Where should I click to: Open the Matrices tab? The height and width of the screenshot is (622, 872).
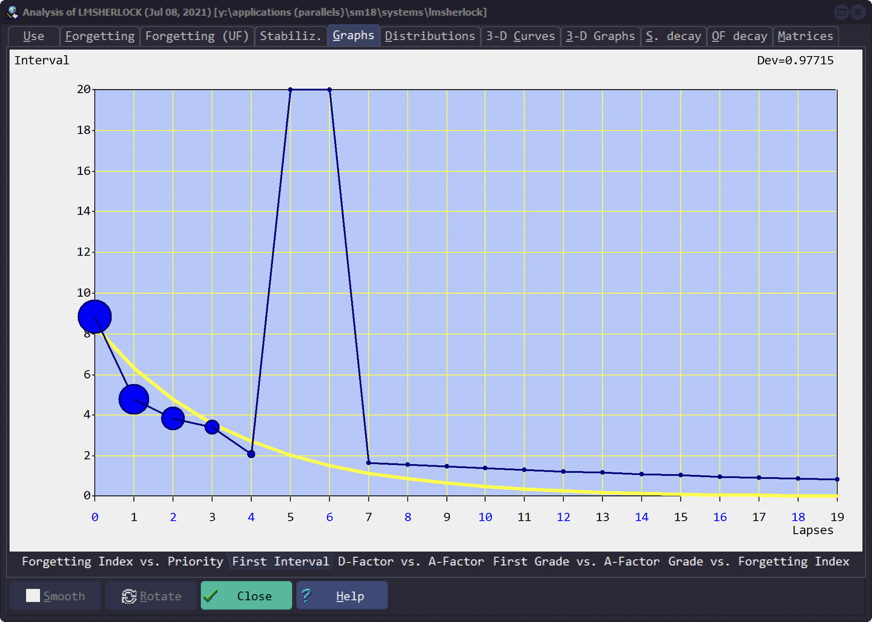click(805, 36)
